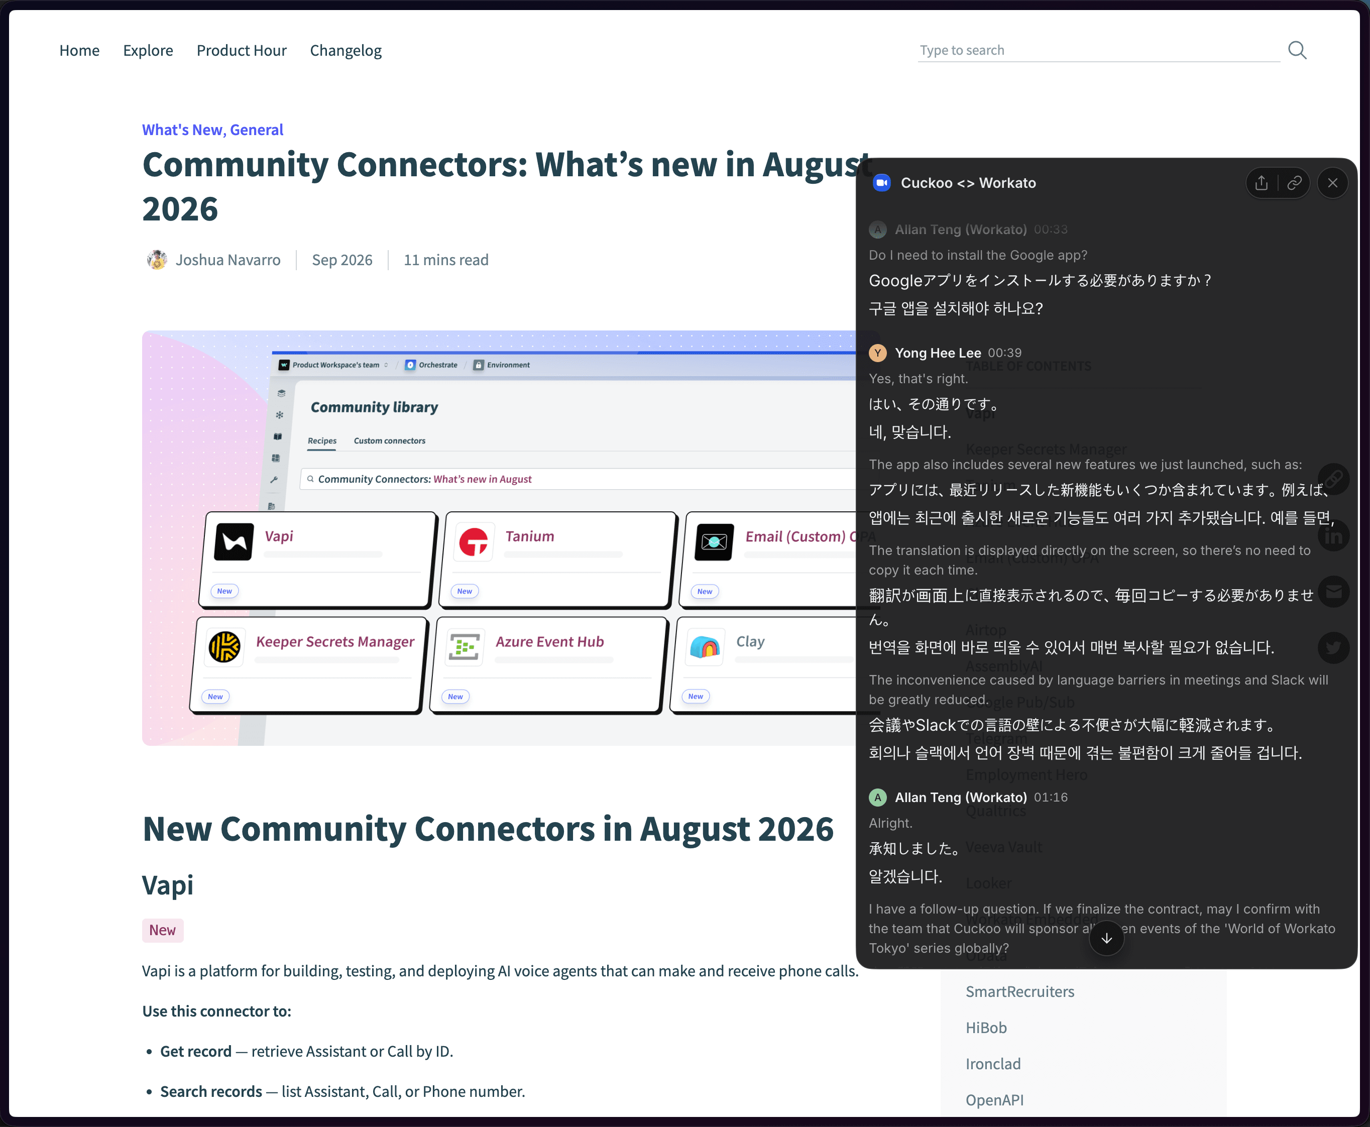Click LinkedIn share icon behind panel
The height and width of the screenshot is (1127, 1370).
pos(1334,535)
